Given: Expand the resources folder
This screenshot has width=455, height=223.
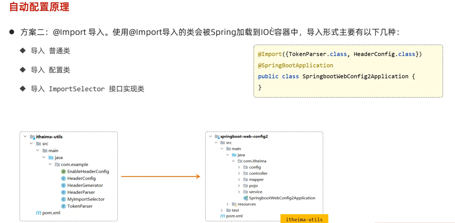Looking at the screenshot, I should pyautogui.click(x=228, y=204).
